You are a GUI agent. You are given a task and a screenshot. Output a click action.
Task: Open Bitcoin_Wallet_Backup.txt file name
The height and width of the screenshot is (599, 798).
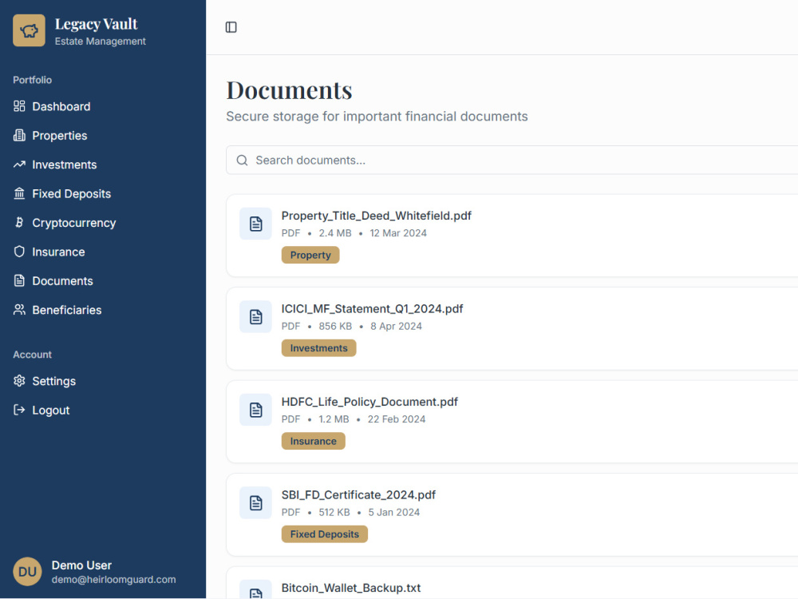point(350,589)
